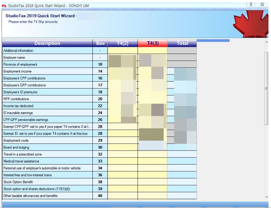Select the 'Employer name' row label
This screenshot has height=208, width=271.
[14, 58]
